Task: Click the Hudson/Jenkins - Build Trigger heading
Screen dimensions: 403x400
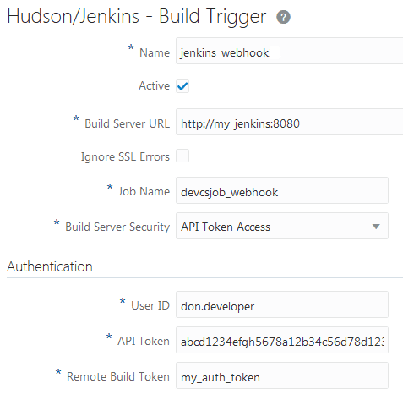Action: point(136,17)
